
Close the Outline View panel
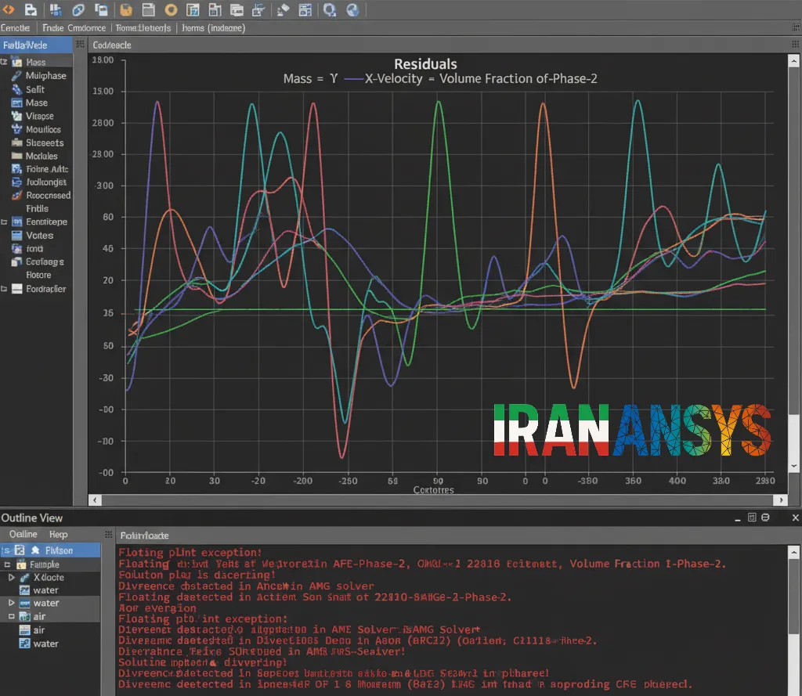(x=796, y=517)
